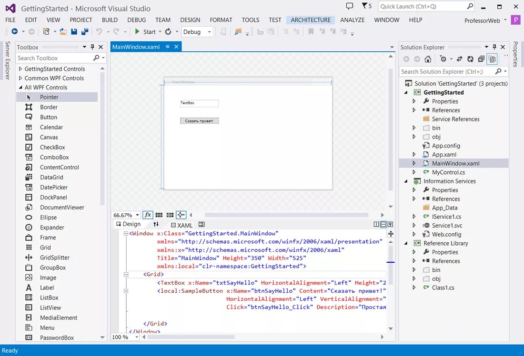Click the Start debugging button
This screenshot has height=356, width=524.
pyautogui.click(x=145, y=32)
